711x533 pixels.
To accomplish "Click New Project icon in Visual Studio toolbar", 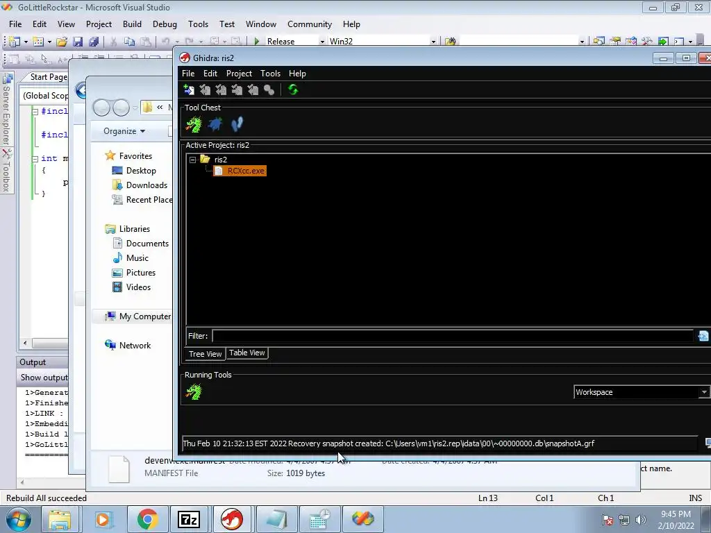I will pos(14,41).
